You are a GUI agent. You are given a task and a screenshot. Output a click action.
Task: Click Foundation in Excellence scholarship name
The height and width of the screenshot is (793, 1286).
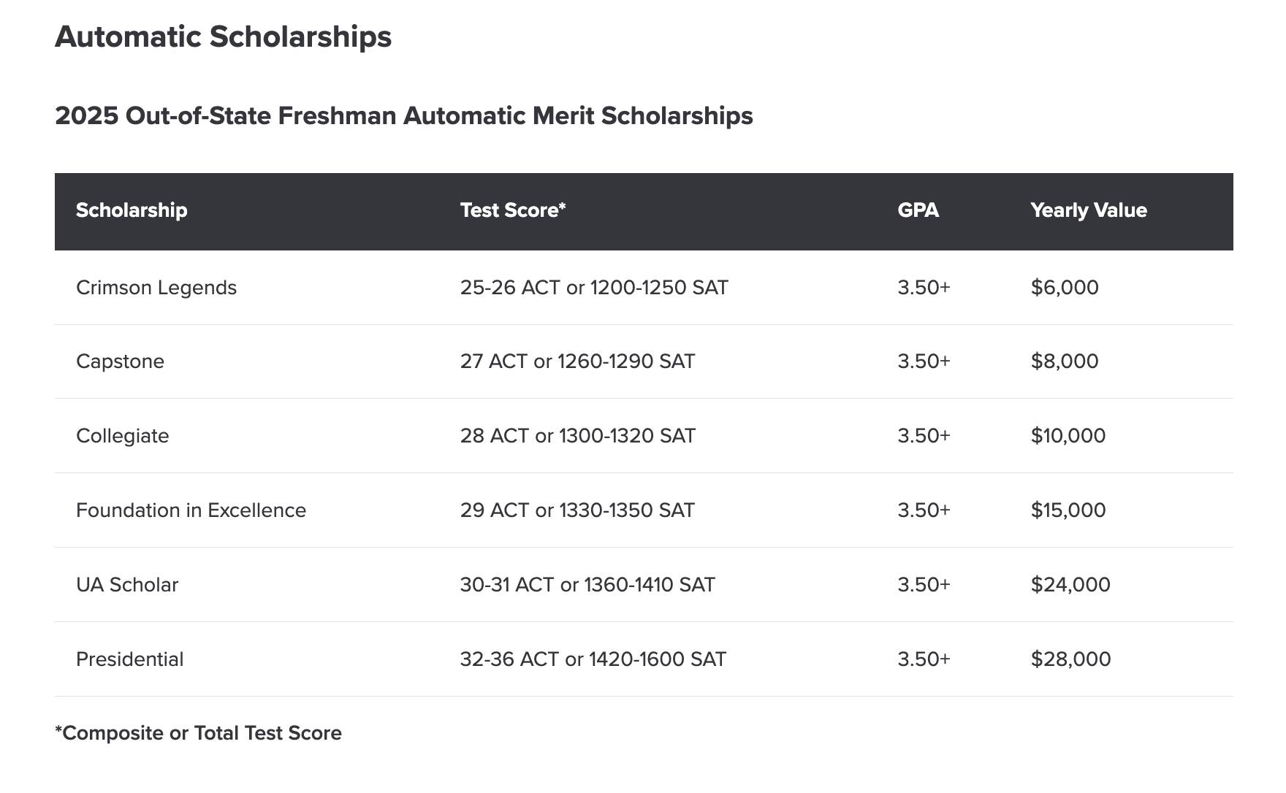tap(191, 510)
